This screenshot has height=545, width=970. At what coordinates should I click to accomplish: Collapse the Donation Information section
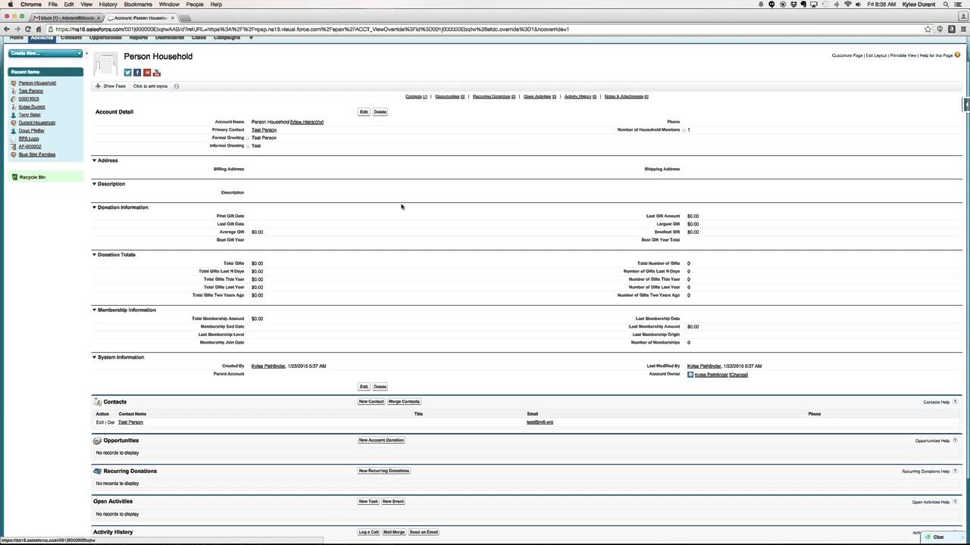pos(95,207)
